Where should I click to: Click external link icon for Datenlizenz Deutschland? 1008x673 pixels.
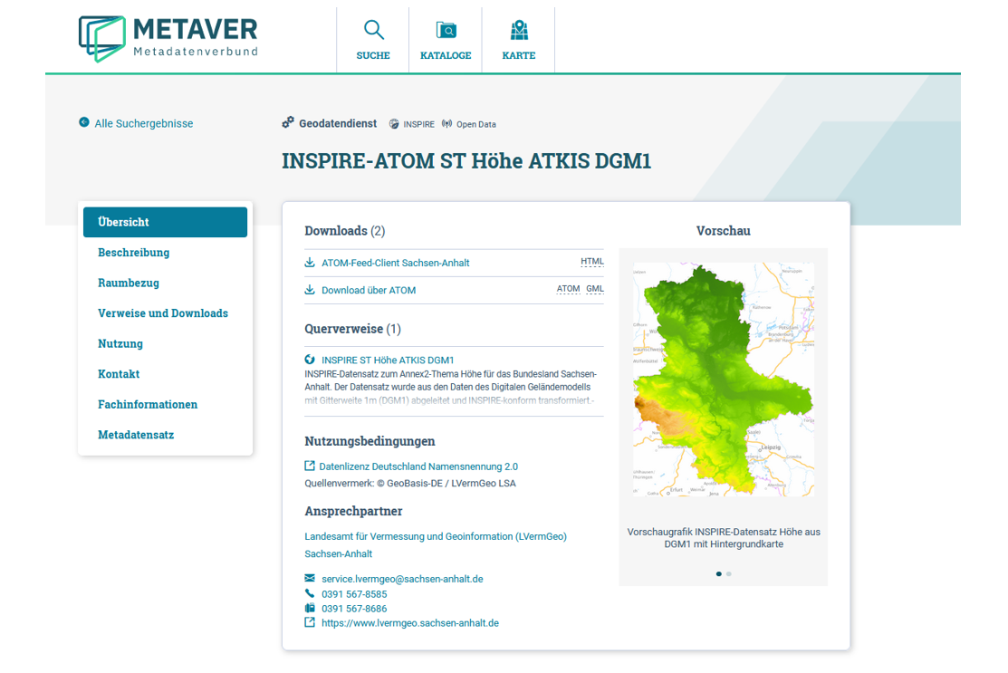tap(310, 466)
